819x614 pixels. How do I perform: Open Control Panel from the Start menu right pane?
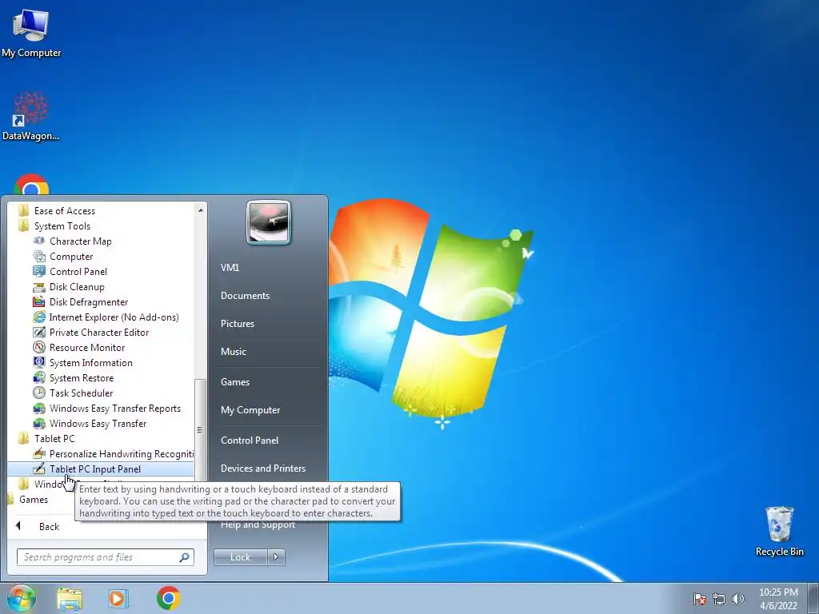[x=250, y=441]
